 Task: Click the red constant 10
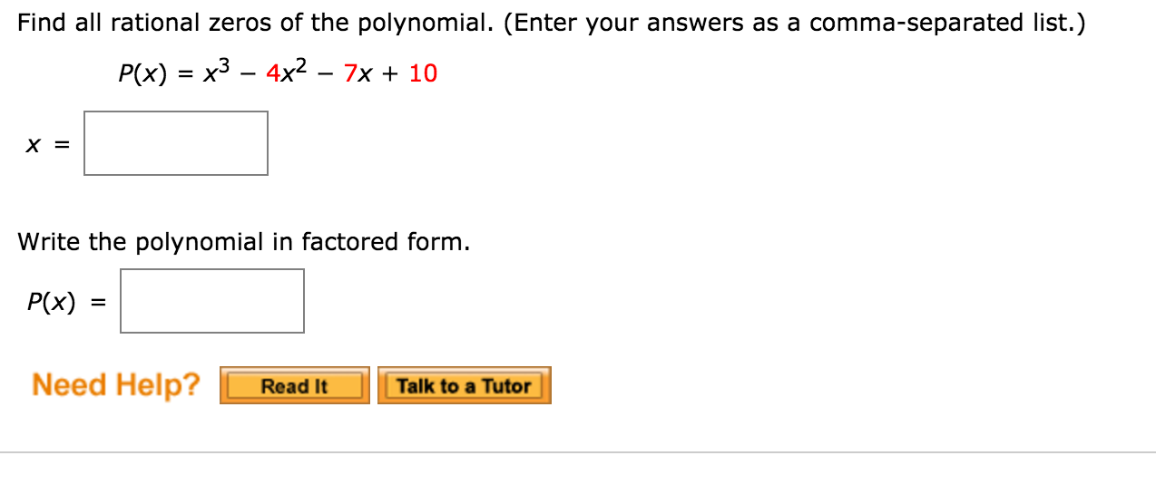[x=423, y=73]
